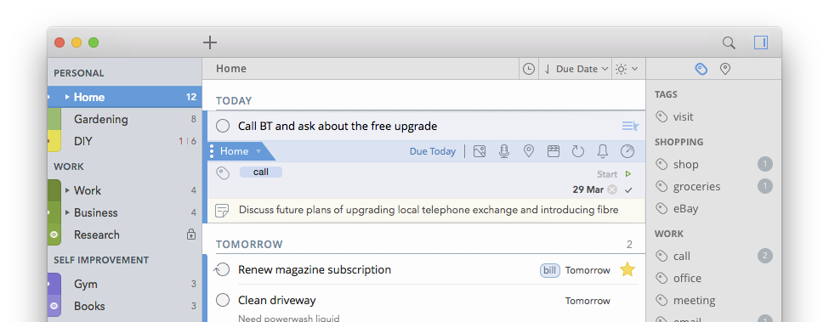Click the list-with-arrow icon on Call BT task

tap(630, 126)
